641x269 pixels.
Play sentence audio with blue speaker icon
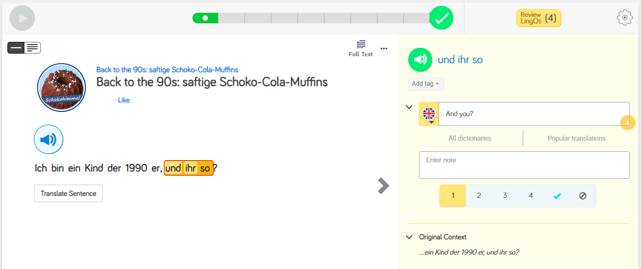(49, 140)
